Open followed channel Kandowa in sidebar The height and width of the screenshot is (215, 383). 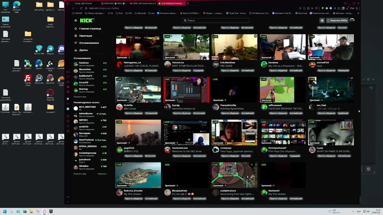click(x=90, y=64)
